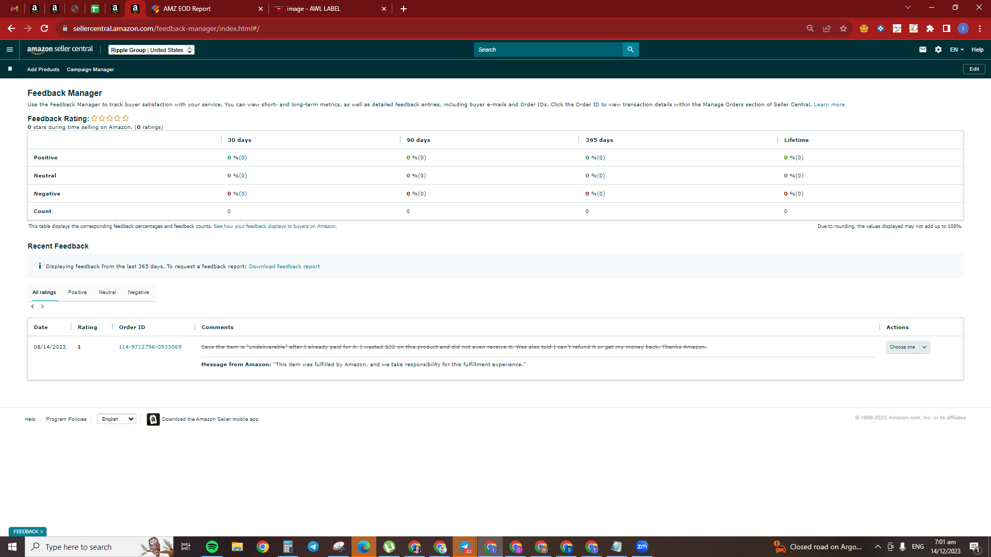Open the Ripple Group account switcher dropdown
Image resolution: width=991 pixels, height=557 pixels.
(x=151, y=50)
